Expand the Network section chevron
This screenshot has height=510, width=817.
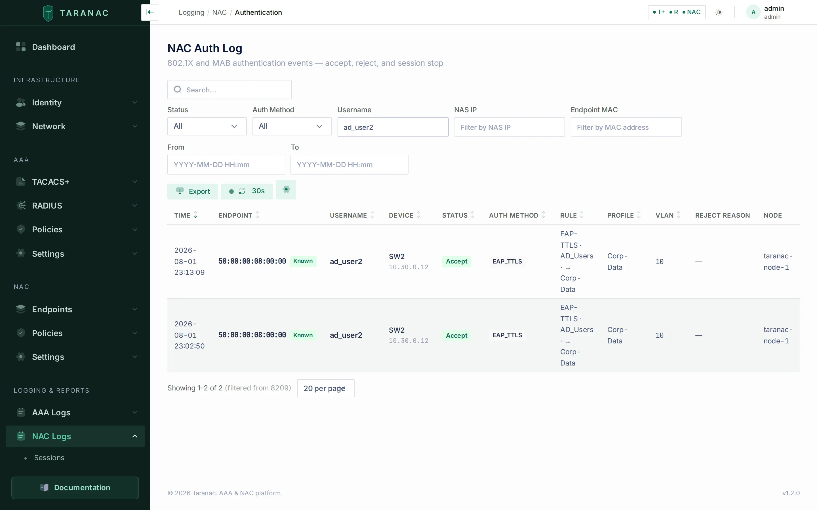[135, 126]
